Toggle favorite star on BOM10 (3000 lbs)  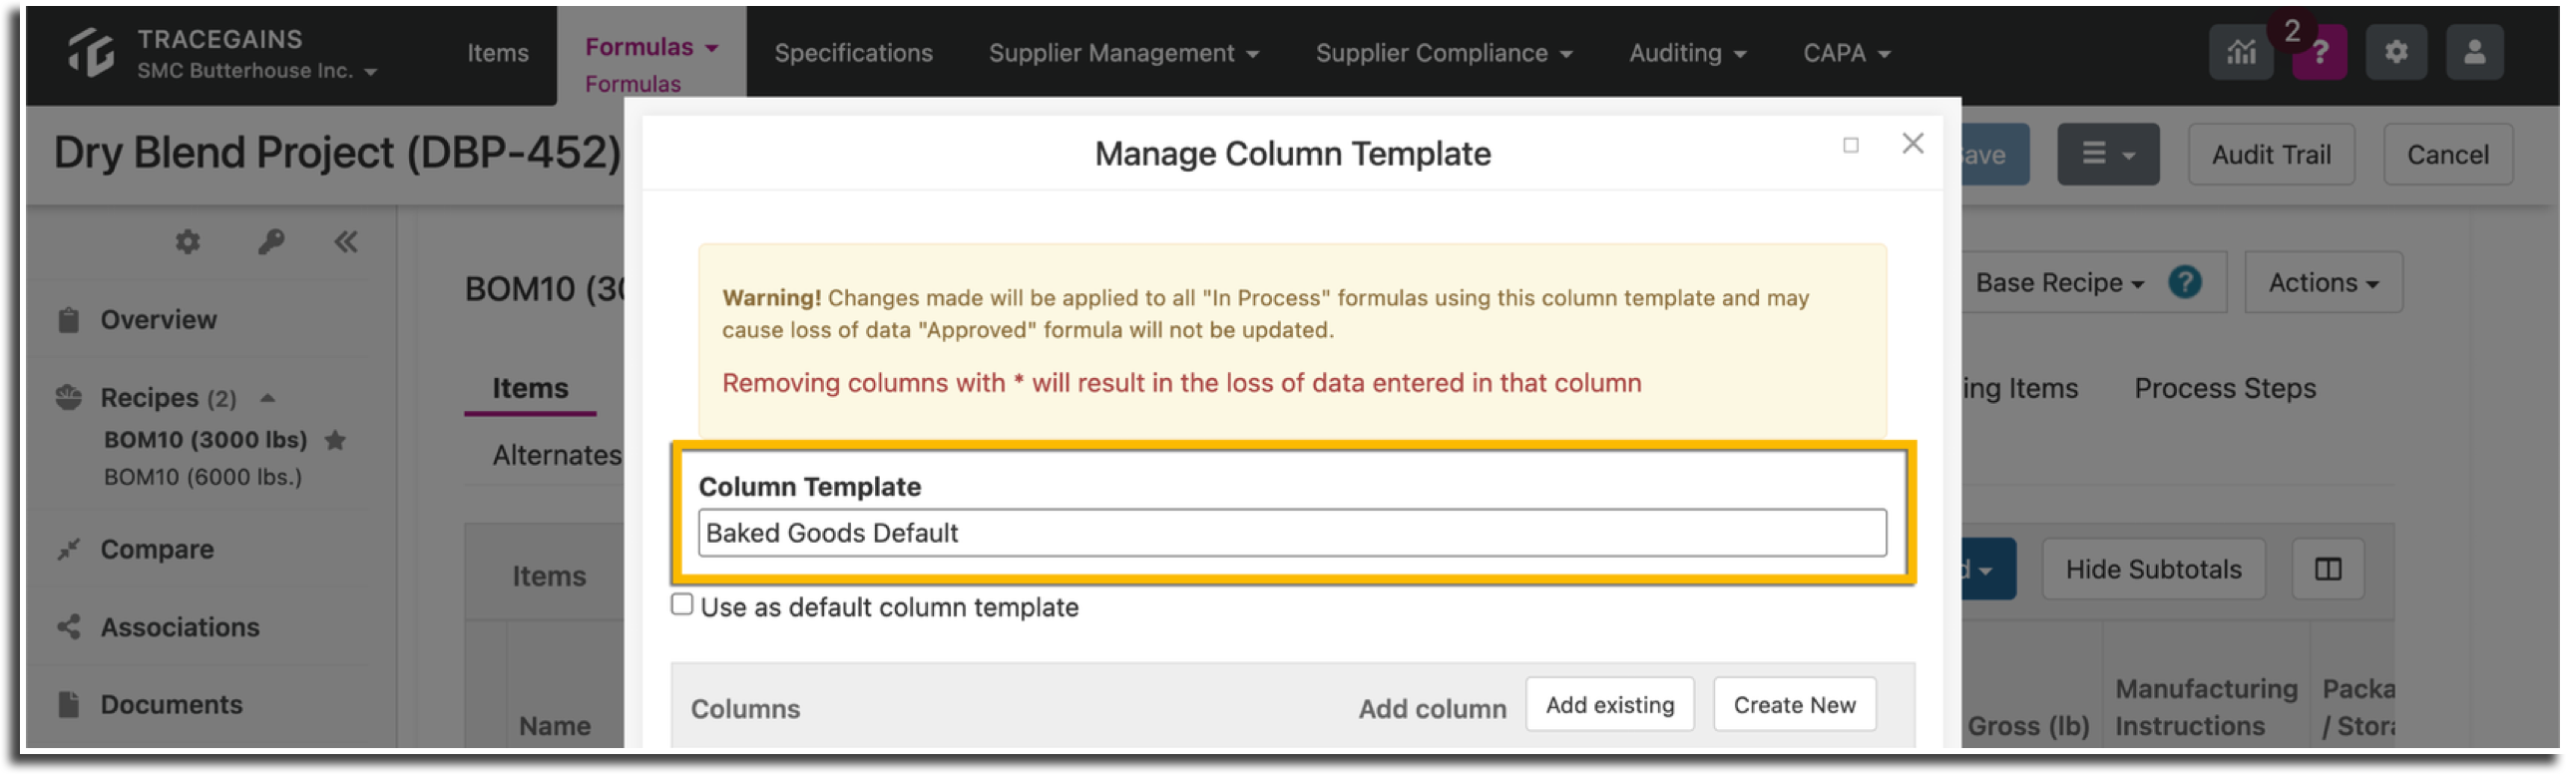point(335,440)
